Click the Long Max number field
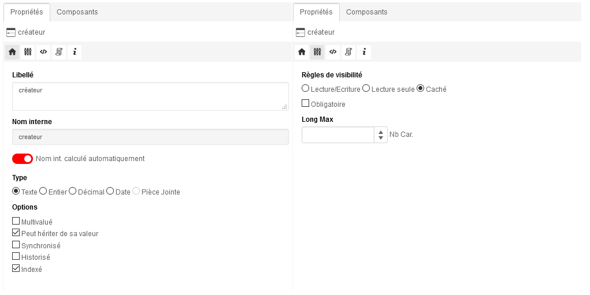 338,135
